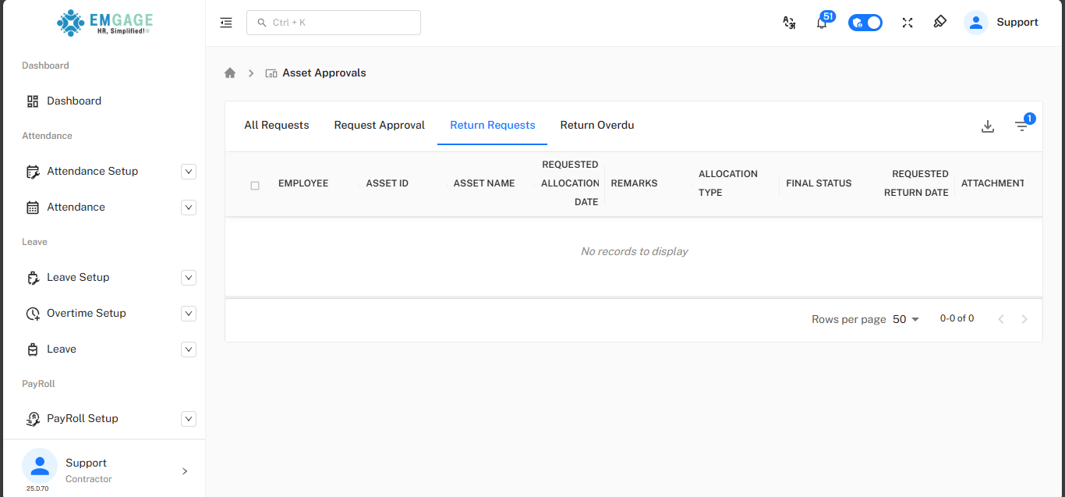The image size is (1065, 497).
Task: Download the asset approvals table
Action: (x=988, y=126)
